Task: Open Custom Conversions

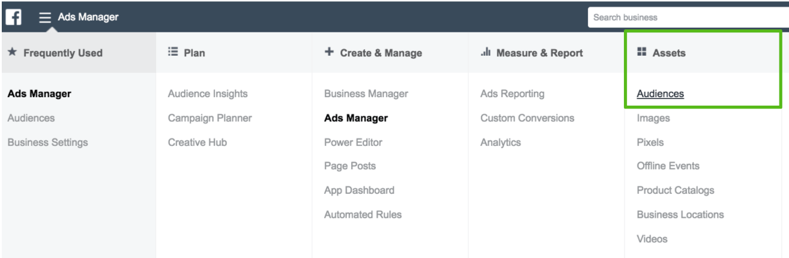Action: (x=527, y=118)
